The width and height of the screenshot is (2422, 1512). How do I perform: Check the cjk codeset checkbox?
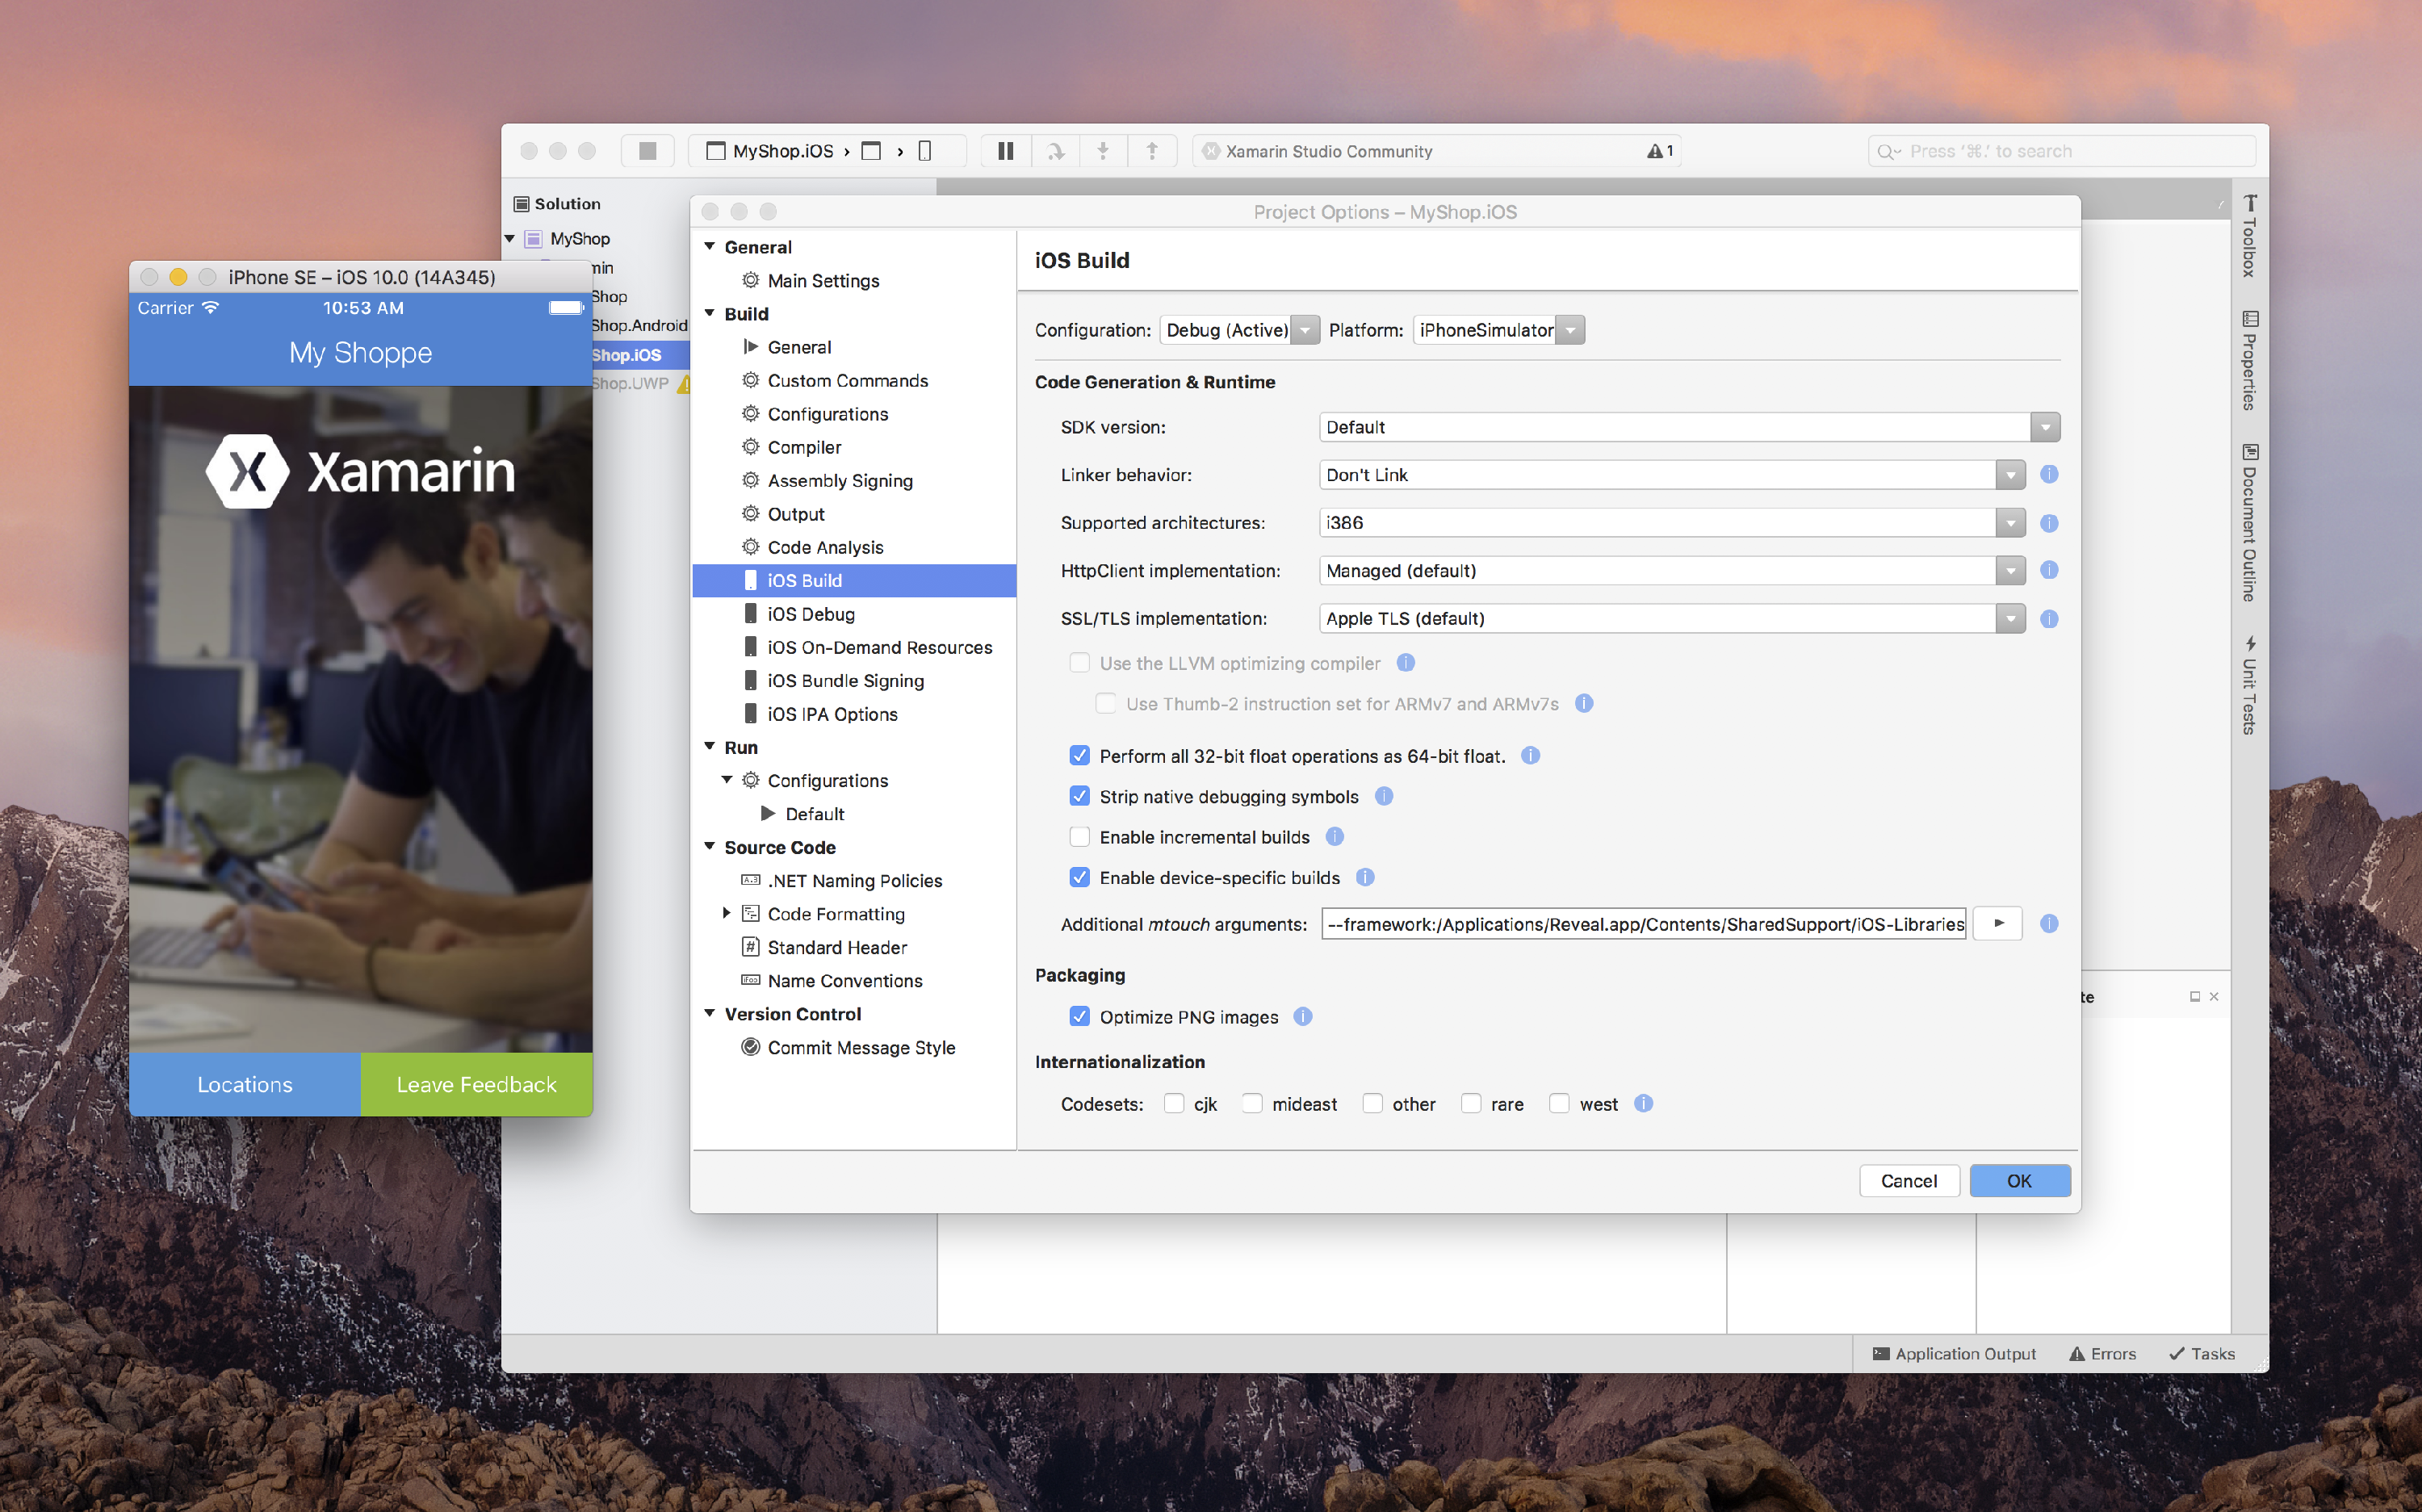click(x=1174, y=1103)
